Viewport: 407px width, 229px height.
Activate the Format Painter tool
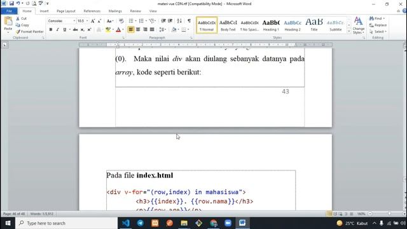pyautogui.click(x=30, y=31)
